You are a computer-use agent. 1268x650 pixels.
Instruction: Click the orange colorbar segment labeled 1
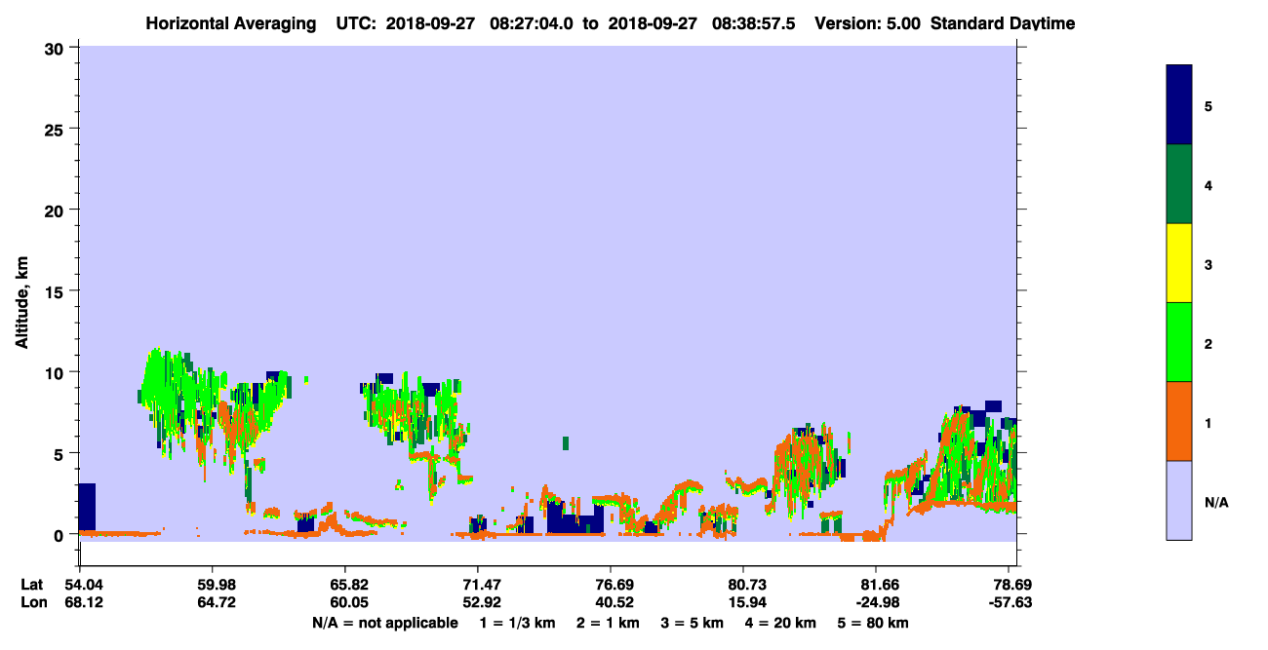(x=1179, y=421)
